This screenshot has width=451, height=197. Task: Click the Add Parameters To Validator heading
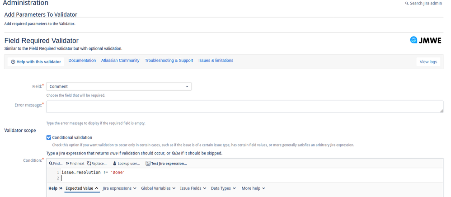coord(41,14)
